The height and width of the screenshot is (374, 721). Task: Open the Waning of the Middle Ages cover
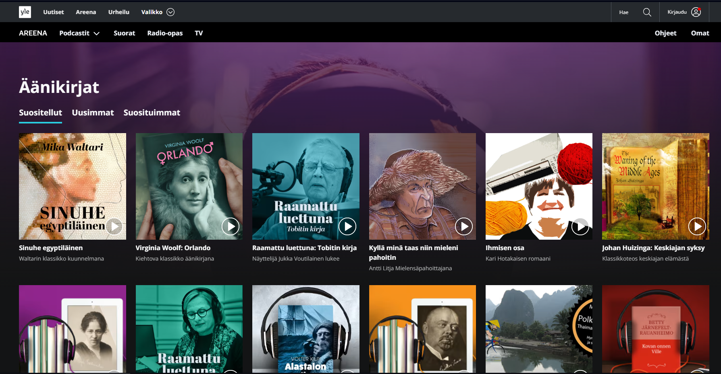[656, 186]
